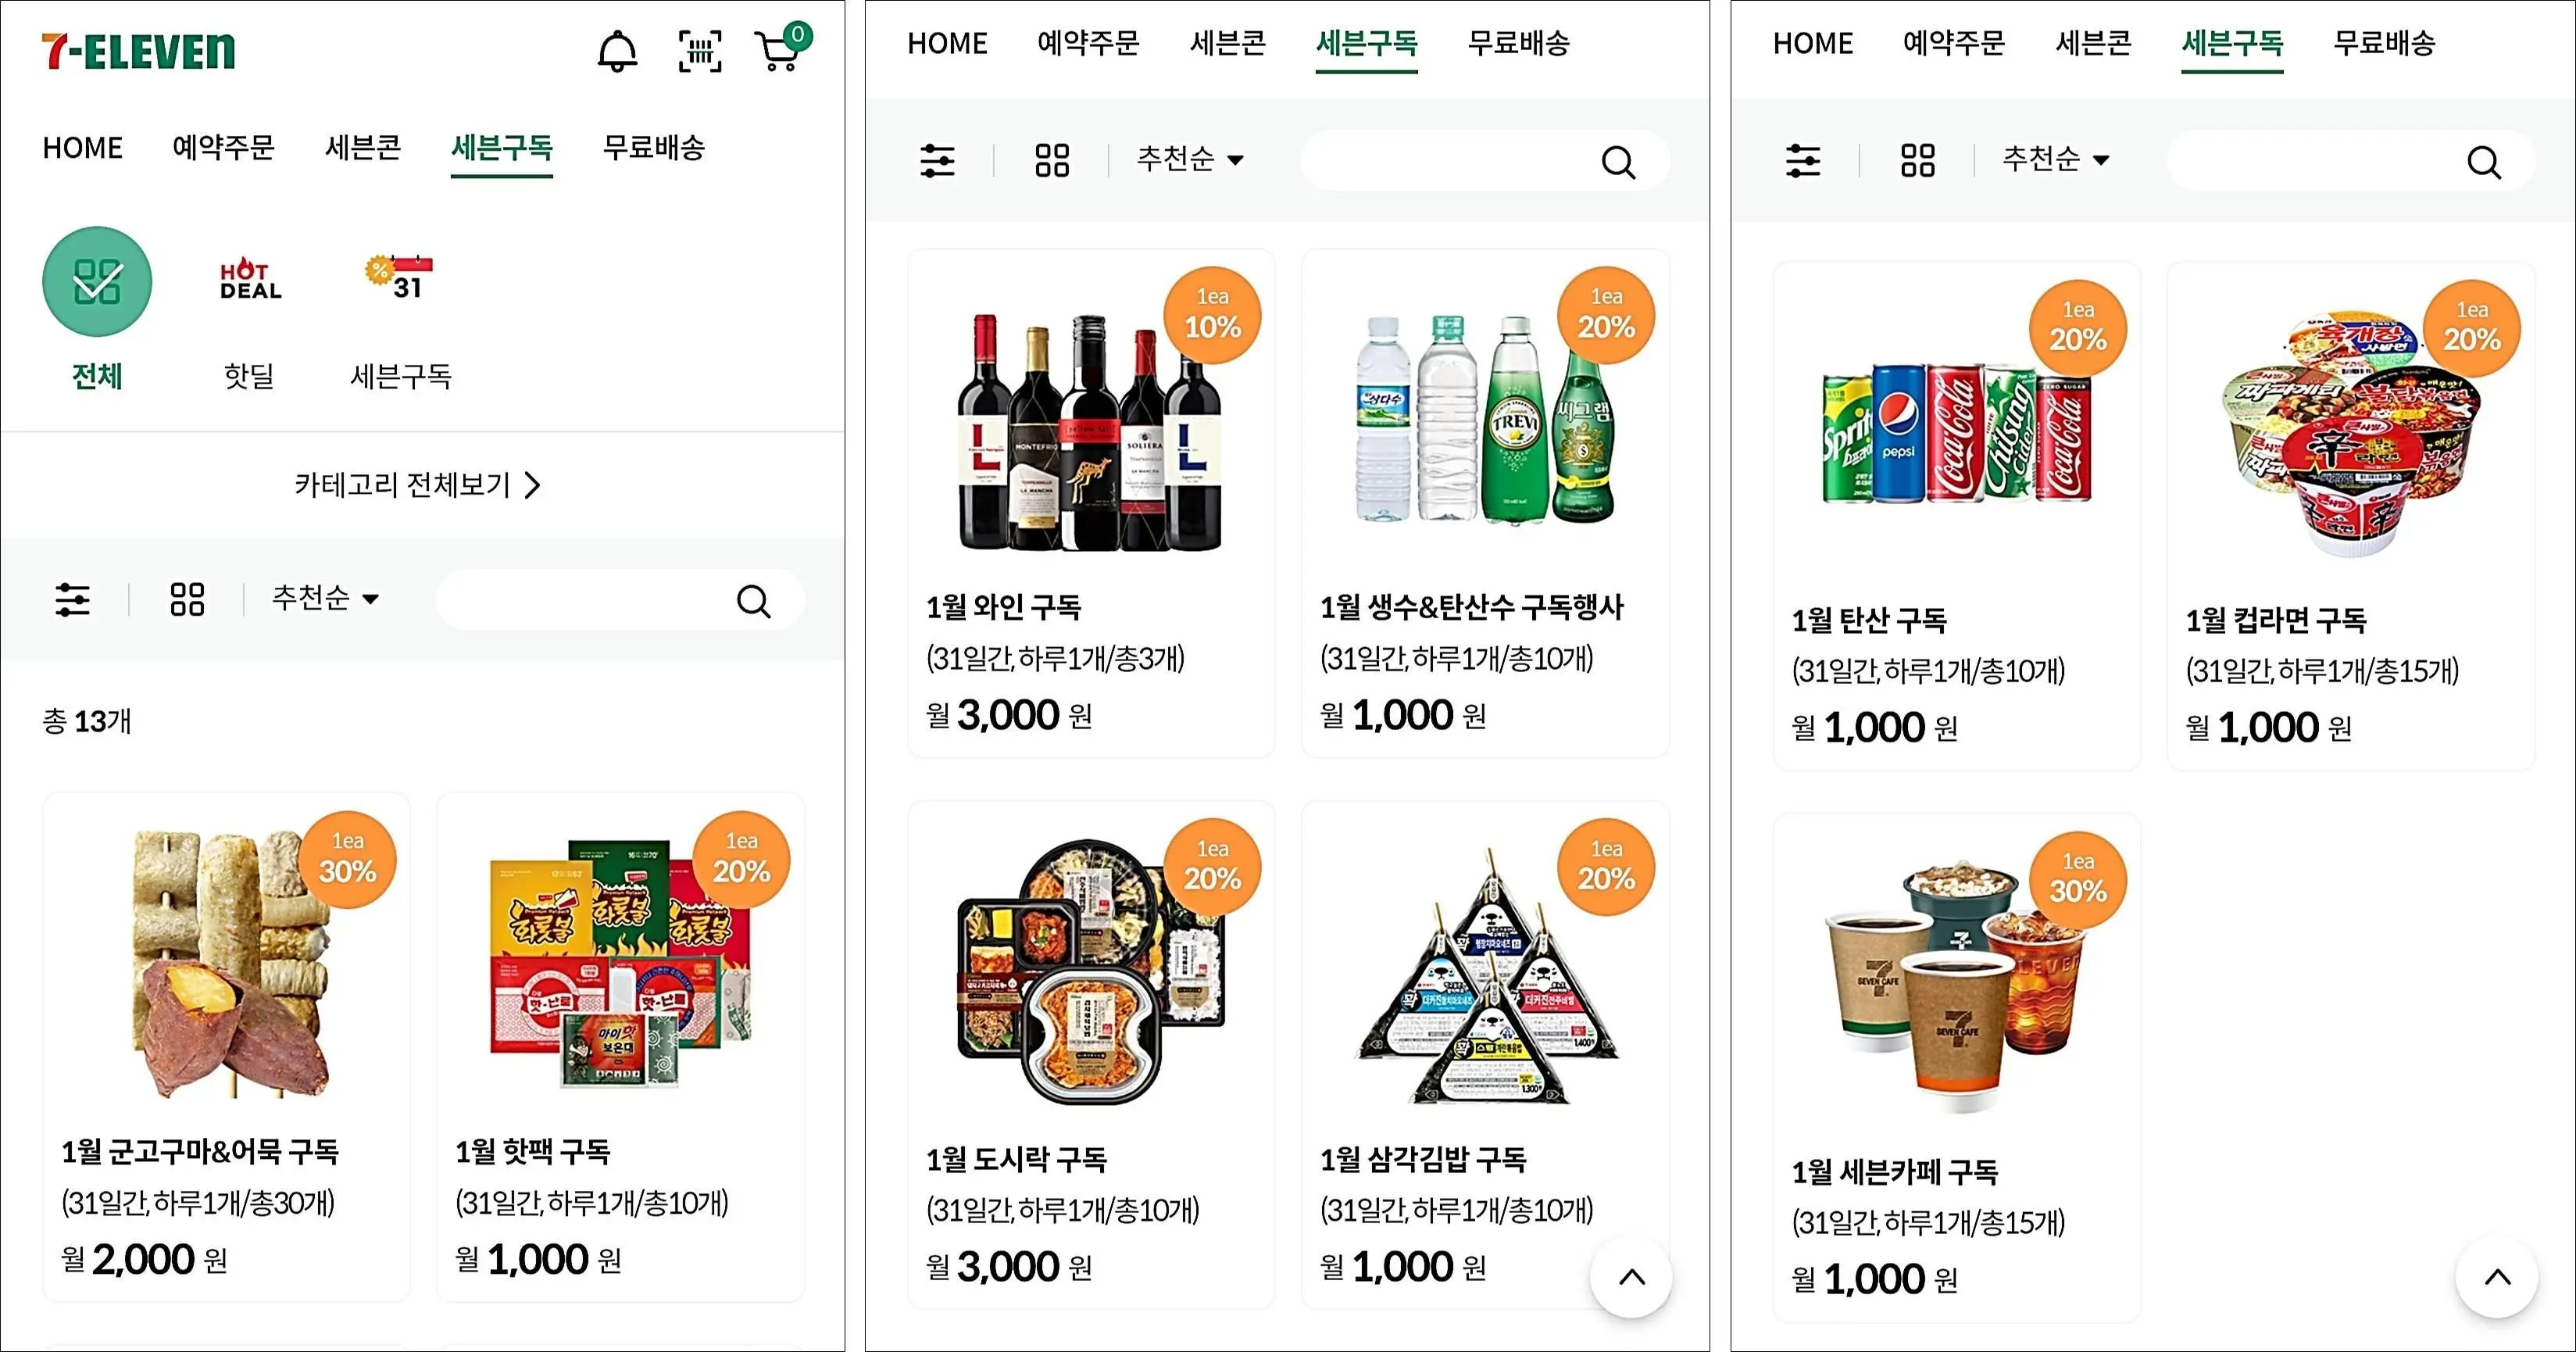Select the 전체 category icon

[x=97, y=281]
